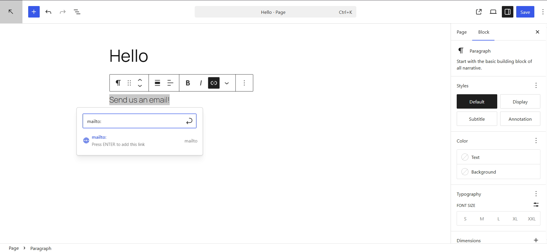Apply the Subtitle paragraph style
This screenshot has height=252, width=547.
click(x=477, y=119)
